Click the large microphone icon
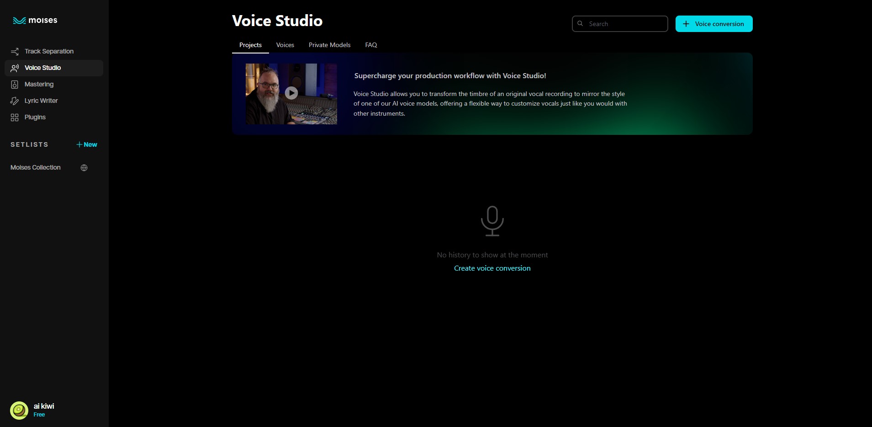872x427 pixels. pyautogui.click(x=492, y=221)
